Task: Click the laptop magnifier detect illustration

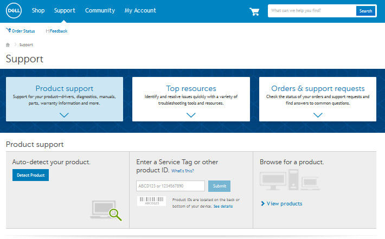Action: click(106, 210)
